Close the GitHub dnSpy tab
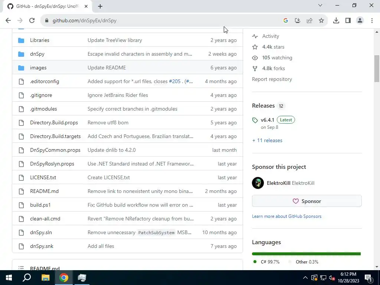 coord(86,7)
